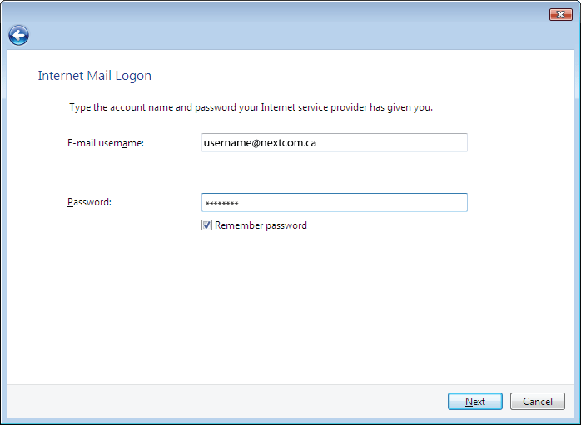Cancel the mail account setup
The width and height of the screenshot is (581, 425).
click(537, 402)
